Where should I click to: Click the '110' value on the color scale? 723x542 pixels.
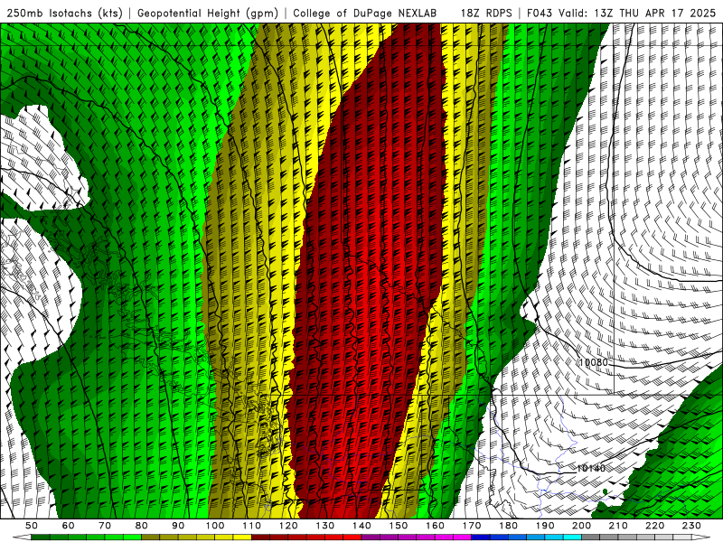tap(252, 526)
